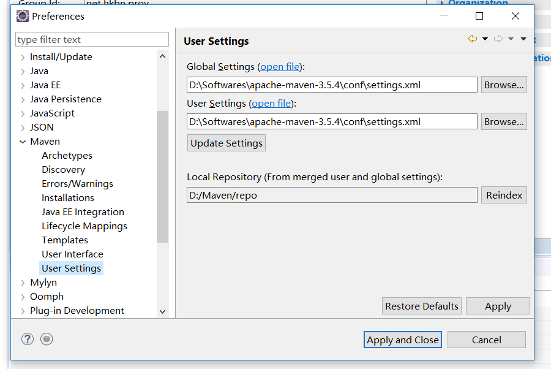
Task: Browse for Global Settings file
Action: (x=503, y=85)
